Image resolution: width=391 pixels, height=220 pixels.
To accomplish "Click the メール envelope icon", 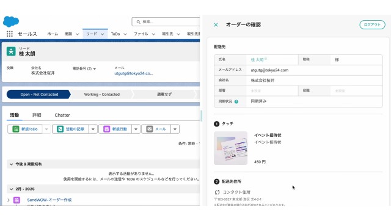I will 149,129.
